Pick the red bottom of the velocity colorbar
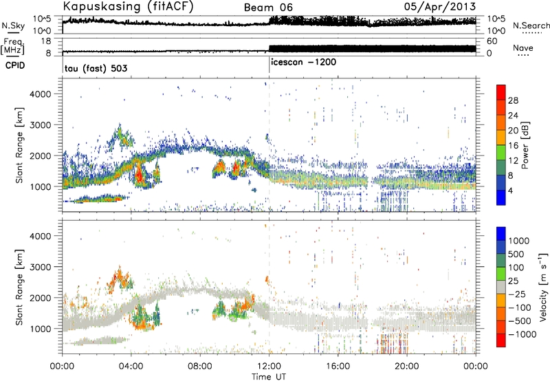 (x=501, y=340)
